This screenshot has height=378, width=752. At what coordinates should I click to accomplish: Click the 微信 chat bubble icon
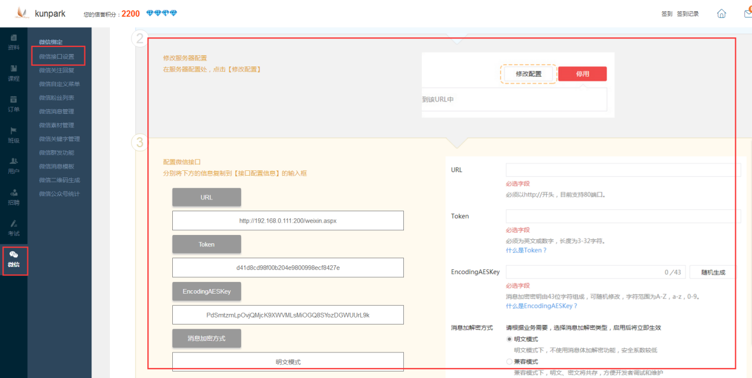tap(13, 259)
